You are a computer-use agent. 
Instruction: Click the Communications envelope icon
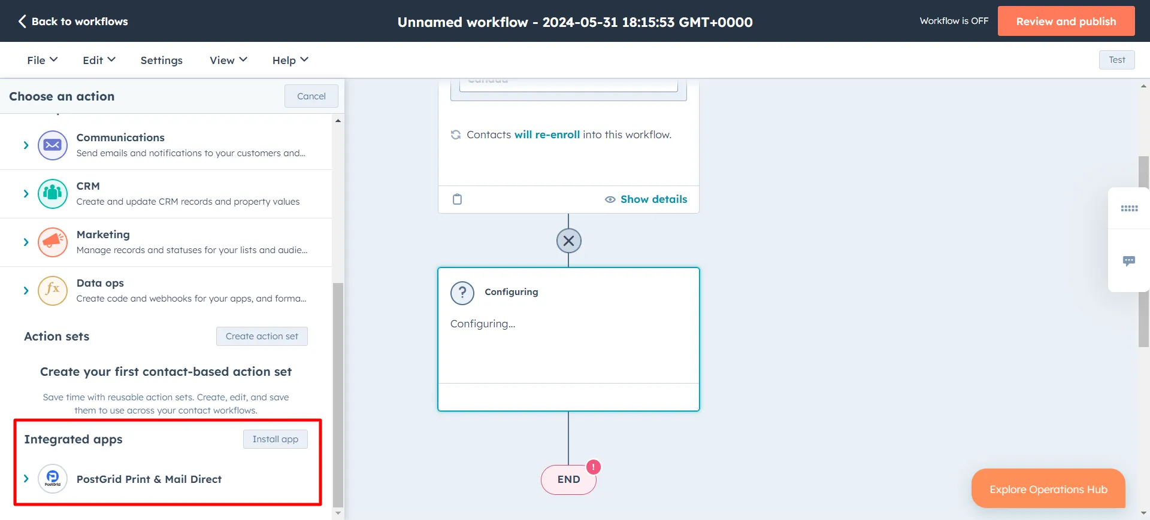[x=53, y=145]
